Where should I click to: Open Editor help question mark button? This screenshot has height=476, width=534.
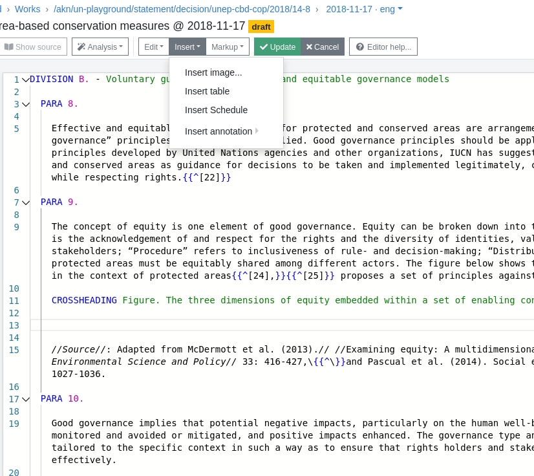(383, 47)
